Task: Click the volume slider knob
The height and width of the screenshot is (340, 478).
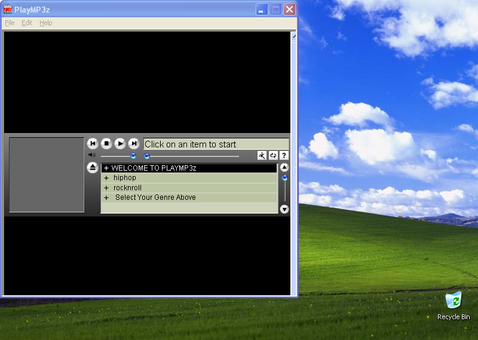Action: pyautogui.click(x=133, y=156)
